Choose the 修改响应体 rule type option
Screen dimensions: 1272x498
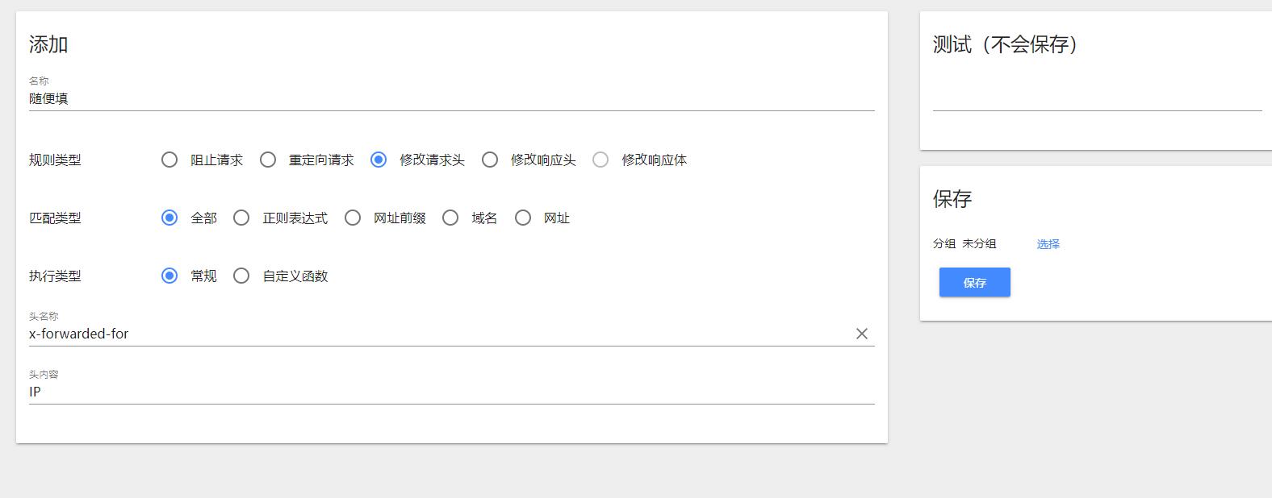tap(600, 160)
